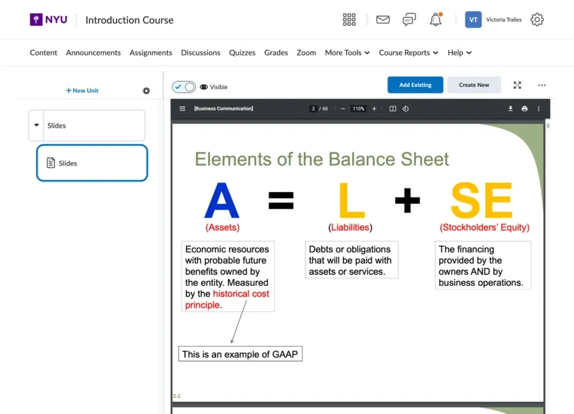Zoom out using the minus control

pos(342,109)
